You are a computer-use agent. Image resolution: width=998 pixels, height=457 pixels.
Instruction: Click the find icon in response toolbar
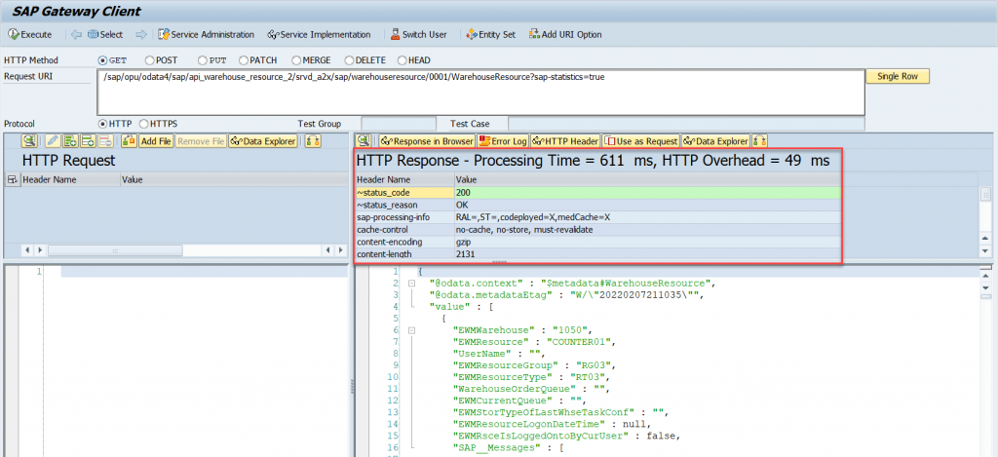364,141
